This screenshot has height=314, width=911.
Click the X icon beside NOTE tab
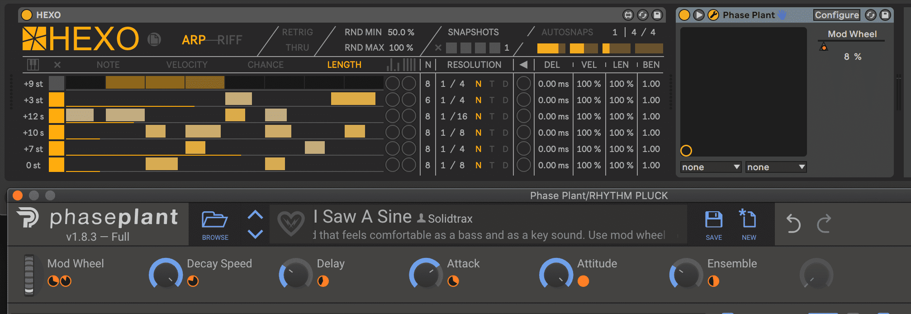57,65
